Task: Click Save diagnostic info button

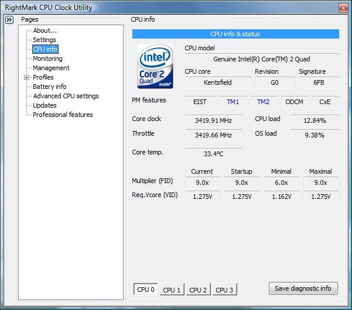Action: pos(303,288)
